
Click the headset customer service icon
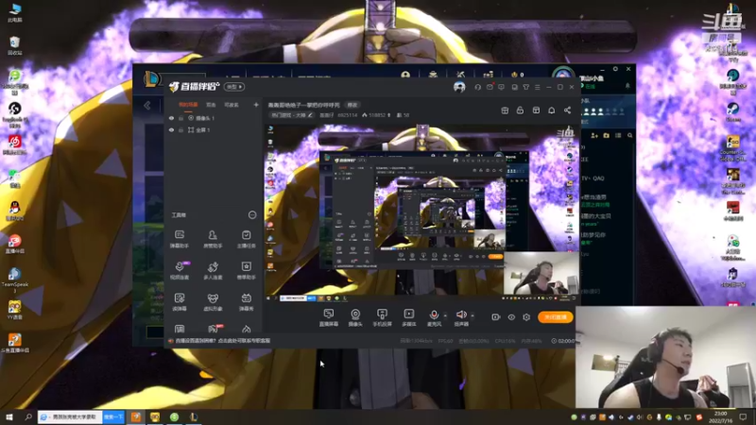pos(477,87)
